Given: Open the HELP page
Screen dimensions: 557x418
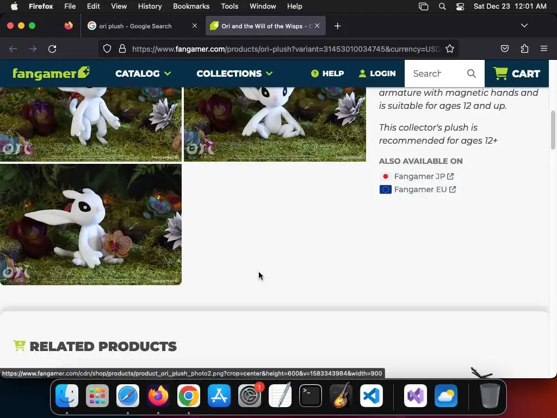Looking at the screenshot, I should pyautogui.click(x=327, y=73).
